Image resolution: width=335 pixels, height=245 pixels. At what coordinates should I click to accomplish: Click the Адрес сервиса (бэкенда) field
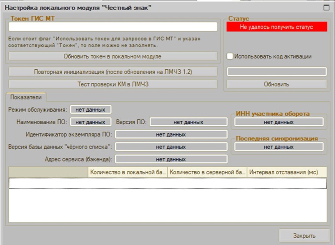(171, 159)
